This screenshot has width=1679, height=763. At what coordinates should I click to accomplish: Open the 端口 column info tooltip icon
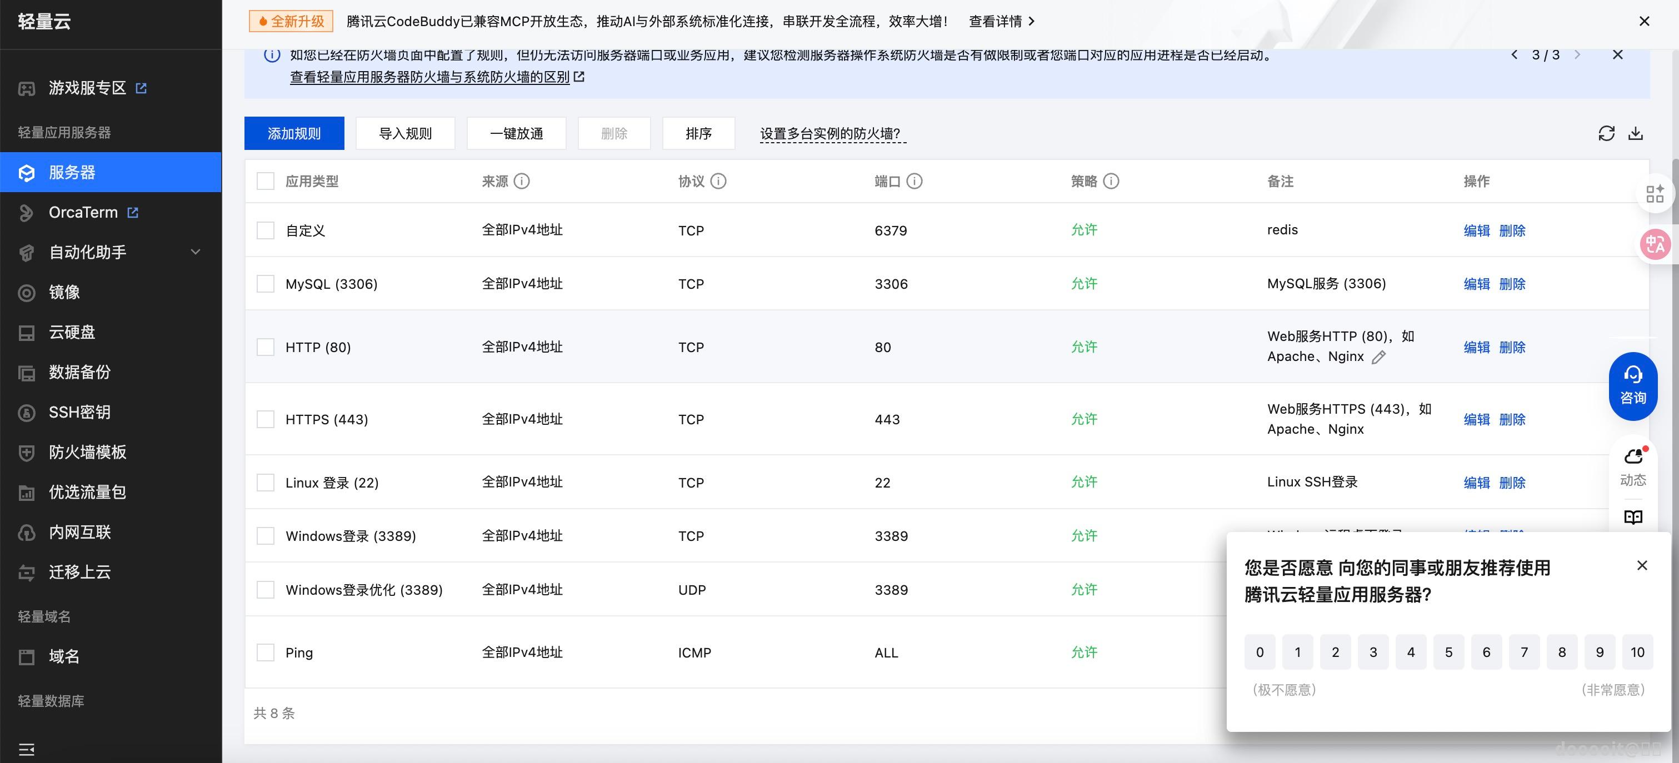pyautogui.click(x=916, y=181)
